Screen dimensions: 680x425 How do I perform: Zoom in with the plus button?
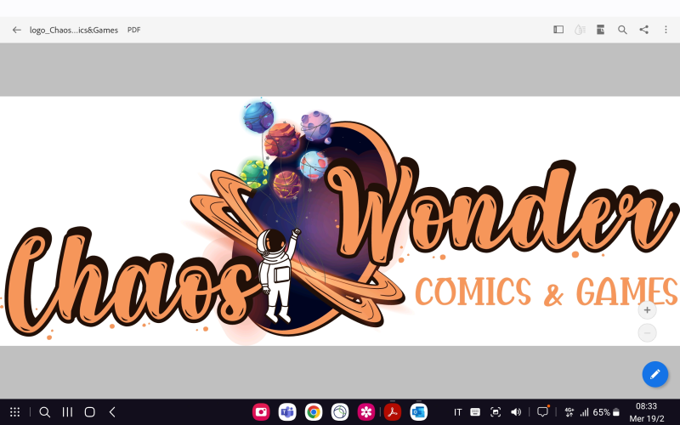pos(647,310)
